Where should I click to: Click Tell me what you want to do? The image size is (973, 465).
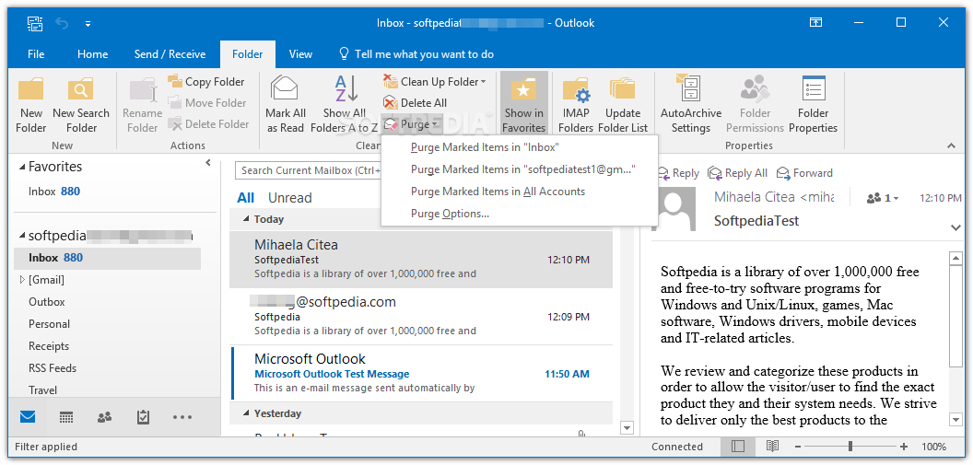click(416, 54)
